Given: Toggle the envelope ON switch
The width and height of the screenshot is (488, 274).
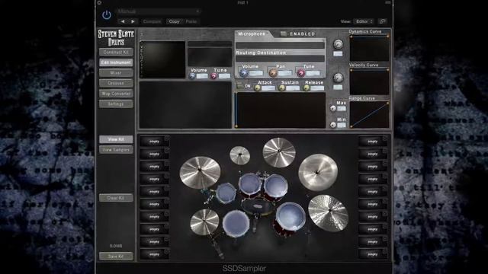Looking at the screenshot, I should click(x=240, y=86).
